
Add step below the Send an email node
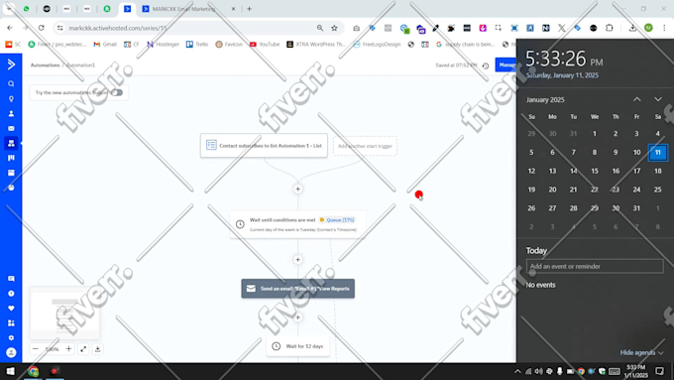coord(298,317)
